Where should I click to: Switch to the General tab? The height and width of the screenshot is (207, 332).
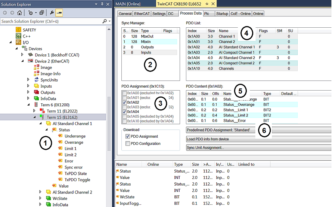click(125, 13)
